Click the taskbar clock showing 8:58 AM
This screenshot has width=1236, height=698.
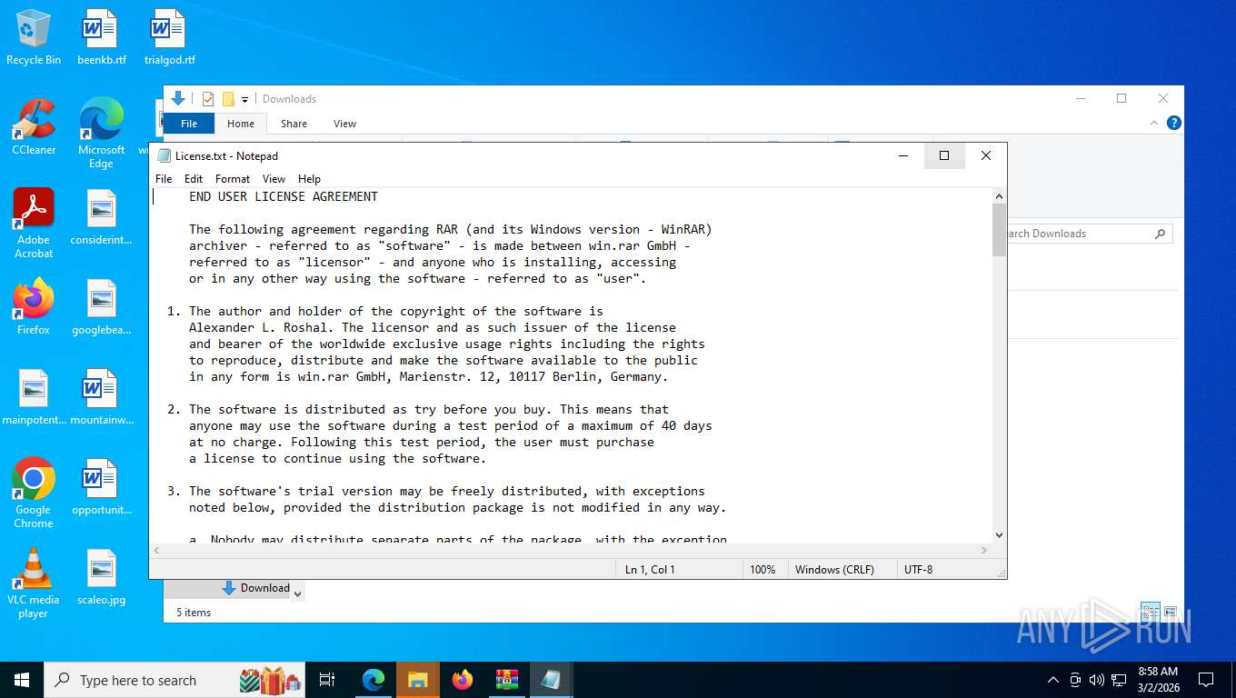(1157, 680)
